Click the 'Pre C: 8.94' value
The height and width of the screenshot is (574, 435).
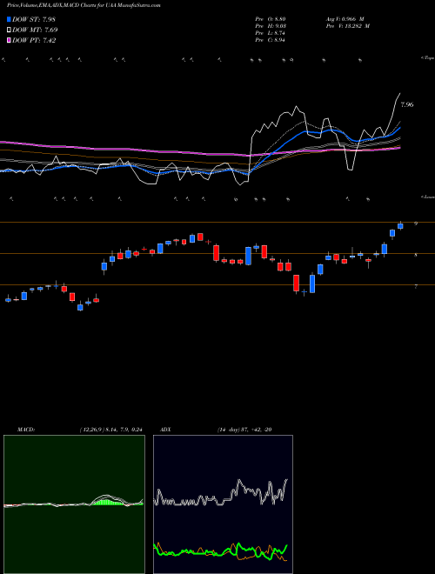[x=271, y=40]
